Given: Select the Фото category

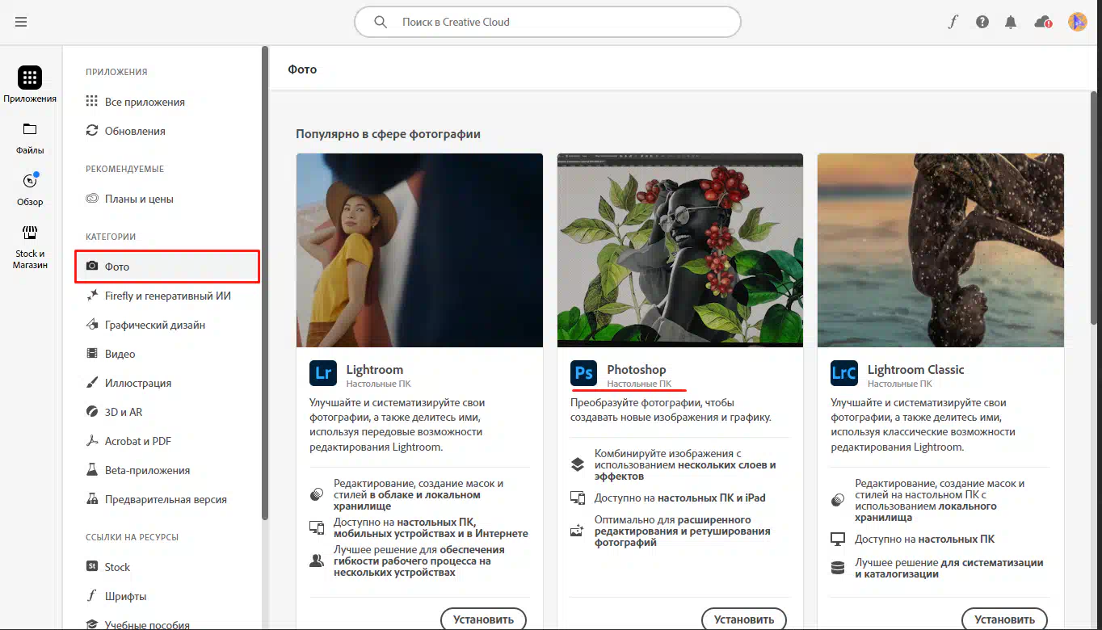Looking at the screenshot, I should (x=167, y=267).
